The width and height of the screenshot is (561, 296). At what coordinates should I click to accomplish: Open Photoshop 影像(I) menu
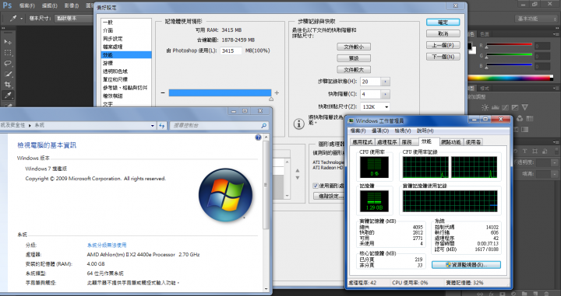click(x=72, y=5)
